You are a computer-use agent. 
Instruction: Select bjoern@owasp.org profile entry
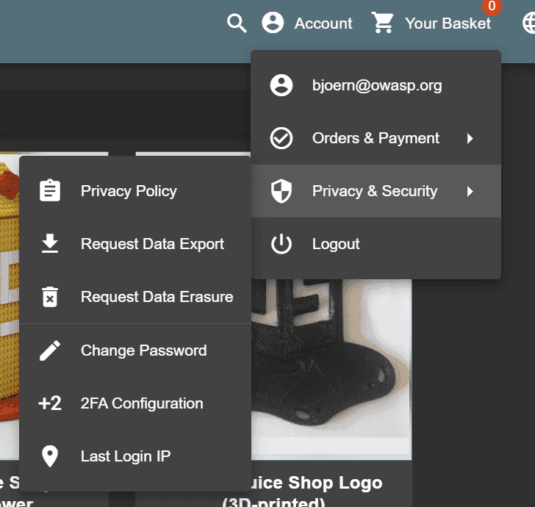[376, 85]
